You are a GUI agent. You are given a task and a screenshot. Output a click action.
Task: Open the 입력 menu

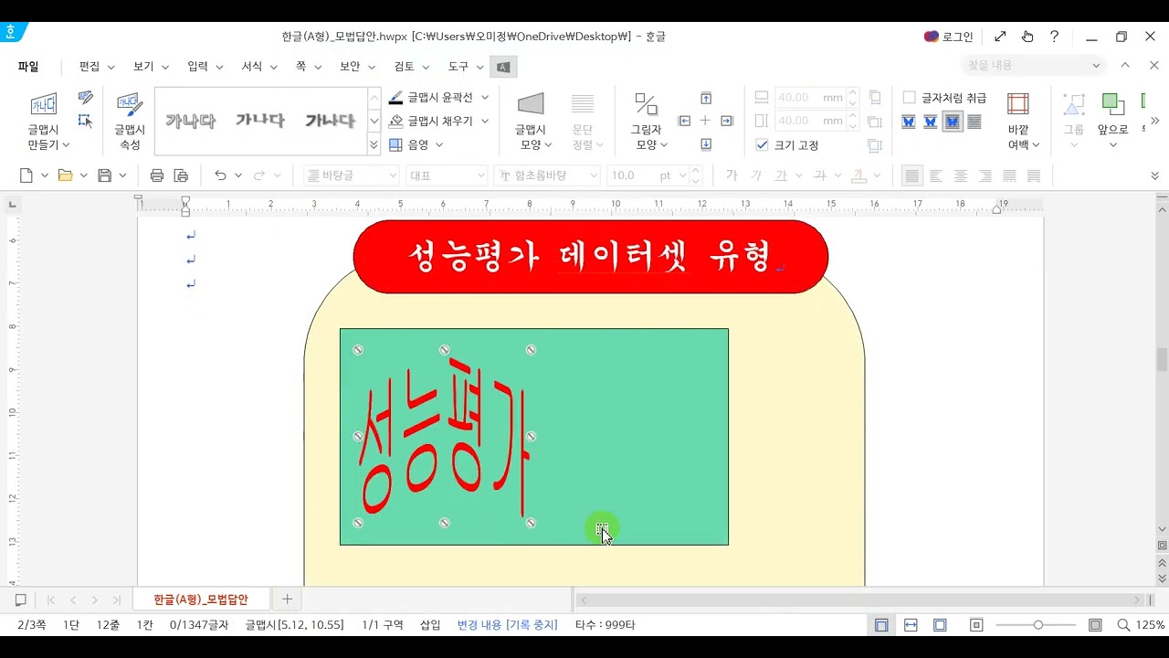click(205, 67)
